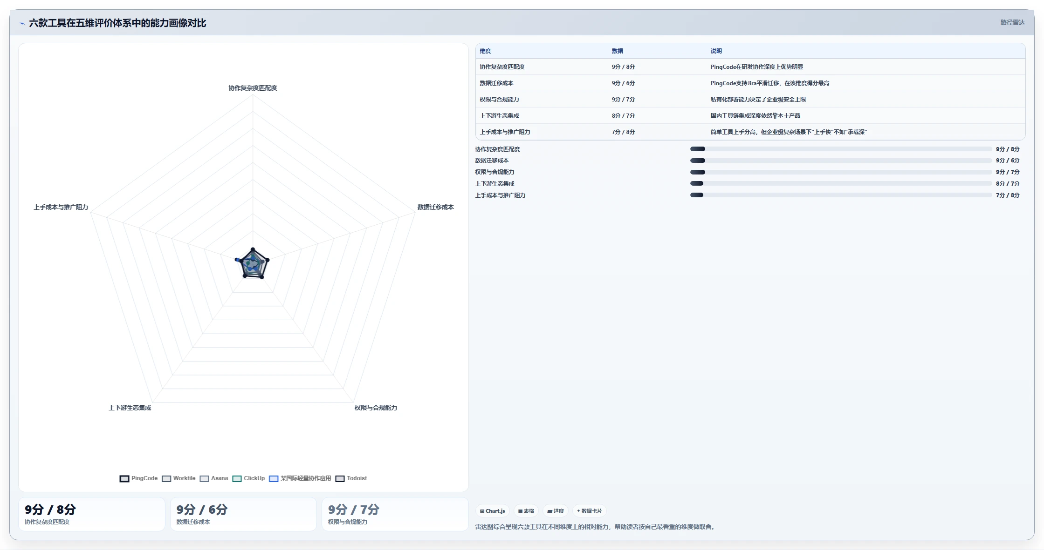Click the 协作复杂度匹配度 progress bar

coord(841,149)
